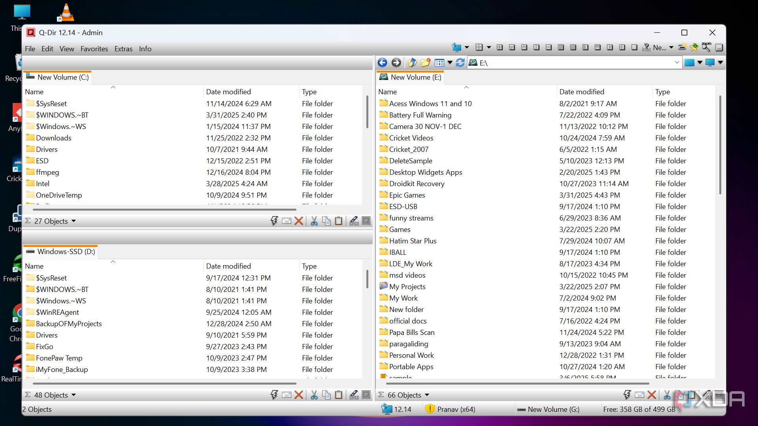This screenshot has height=426, width=758.
Task: Select the Windows-SSD (D:) tab
Action: 61,252
